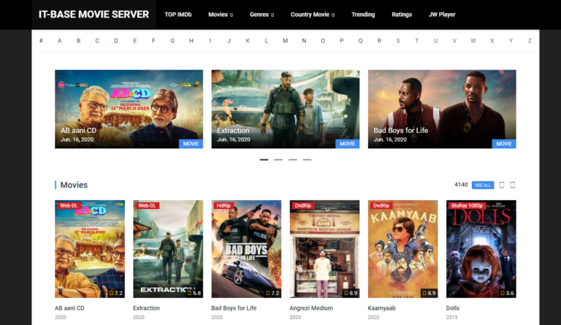
Task: Open the Ratings menu item
Action: click(402, 15)
